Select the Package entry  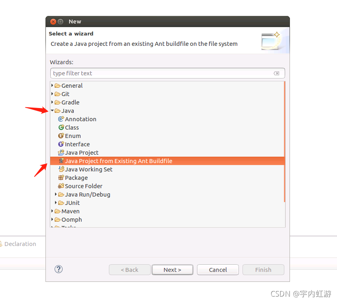click(76, 178)
